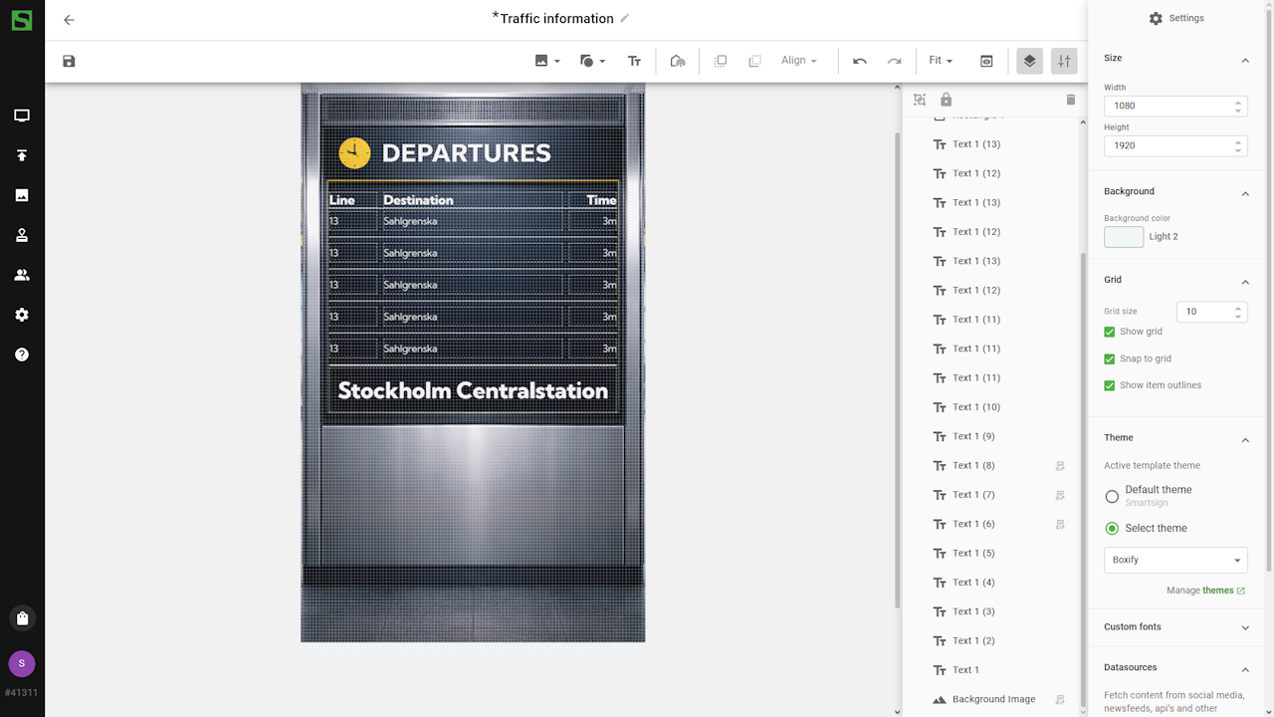Collapse the Datasources section

pos(1245,669)
